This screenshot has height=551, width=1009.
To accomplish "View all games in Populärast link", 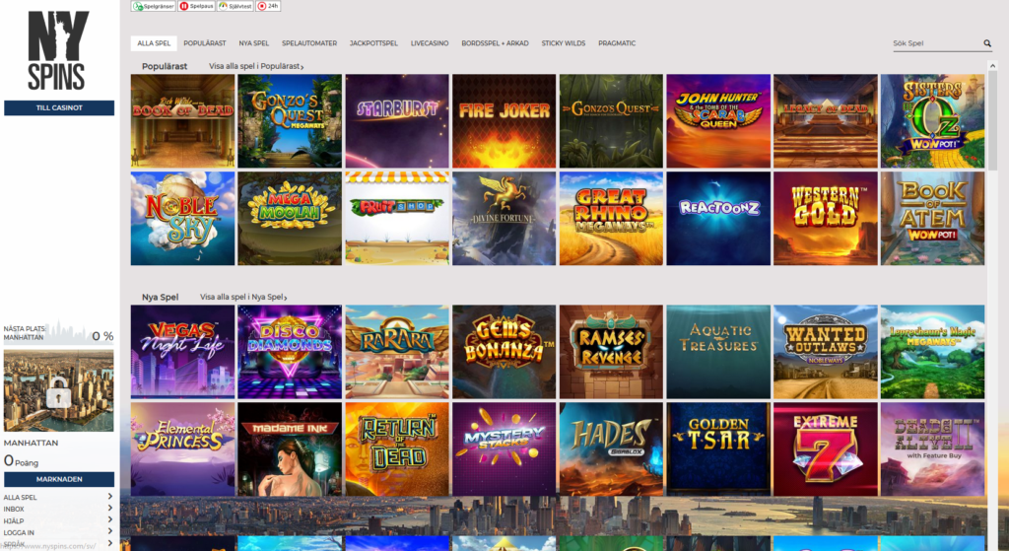I will [x=256, y=66].
